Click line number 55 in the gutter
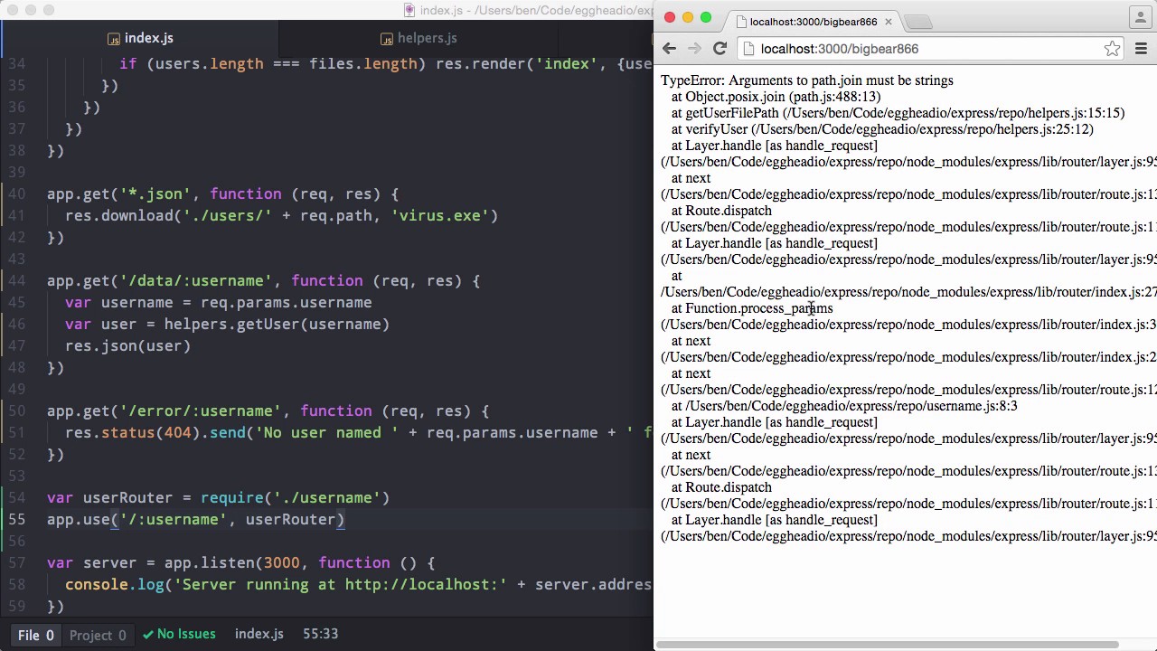The width and height of the screenshot is (1157, 651). (x=16, y=519)
